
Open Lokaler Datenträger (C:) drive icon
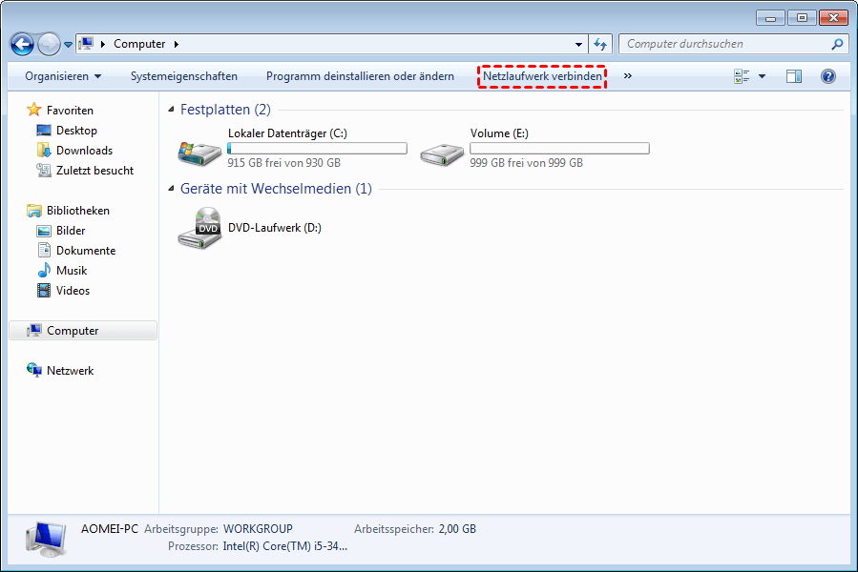(199, 150)
